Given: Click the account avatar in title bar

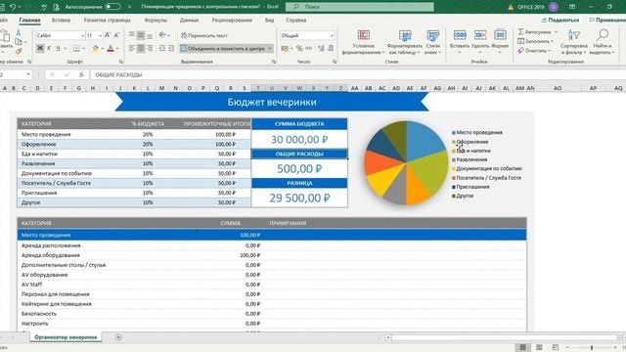Looking at the screenshot, I should [554, 7].
